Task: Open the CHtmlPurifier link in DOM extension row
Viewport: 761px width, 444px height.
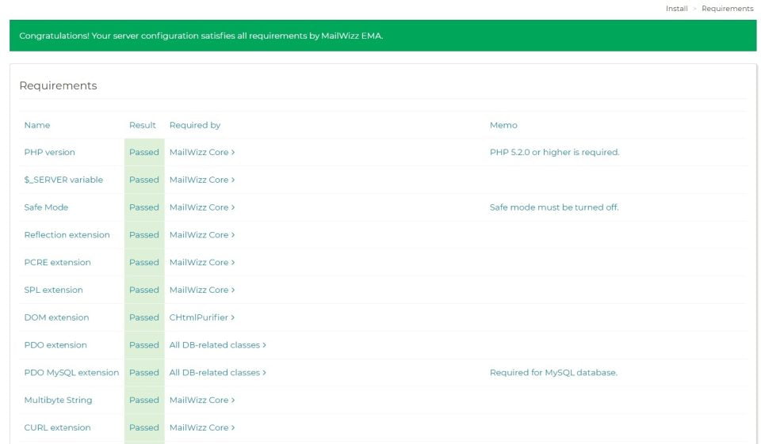Action: coord(202,317)
